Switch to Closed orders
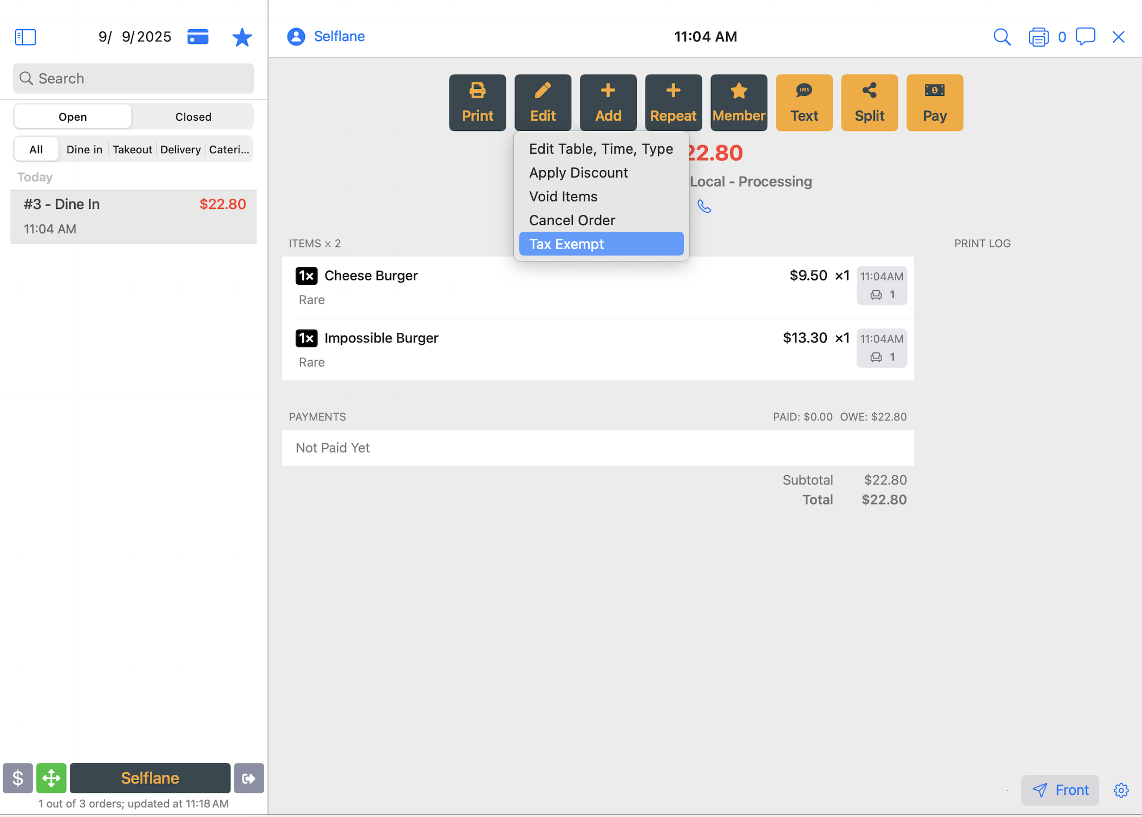Viewport: 1142px width, 817px height. [x=193, y=116]
